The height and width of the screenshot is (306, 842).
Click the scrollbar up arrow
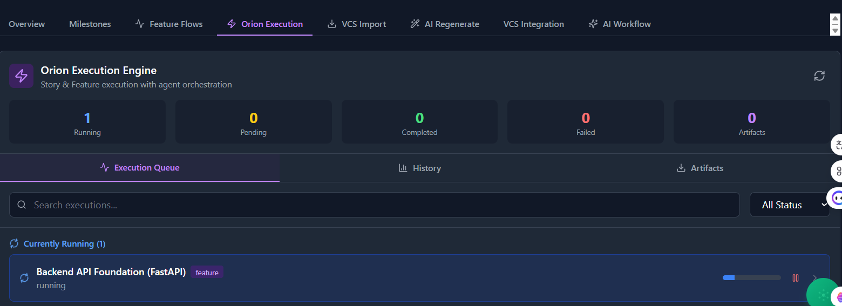(x=836, y=19)
